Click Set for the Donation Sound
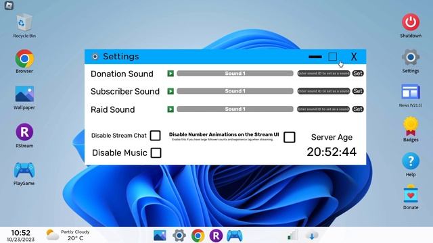The image size is (433, 243). 358,74
